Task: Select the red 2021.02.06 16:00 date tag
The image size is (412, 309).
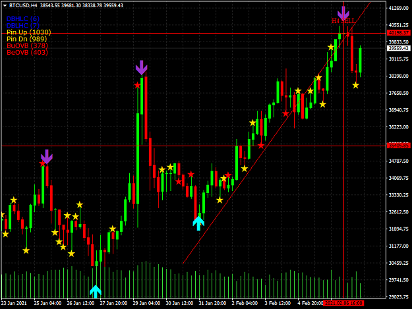Action: pos(343,303)
